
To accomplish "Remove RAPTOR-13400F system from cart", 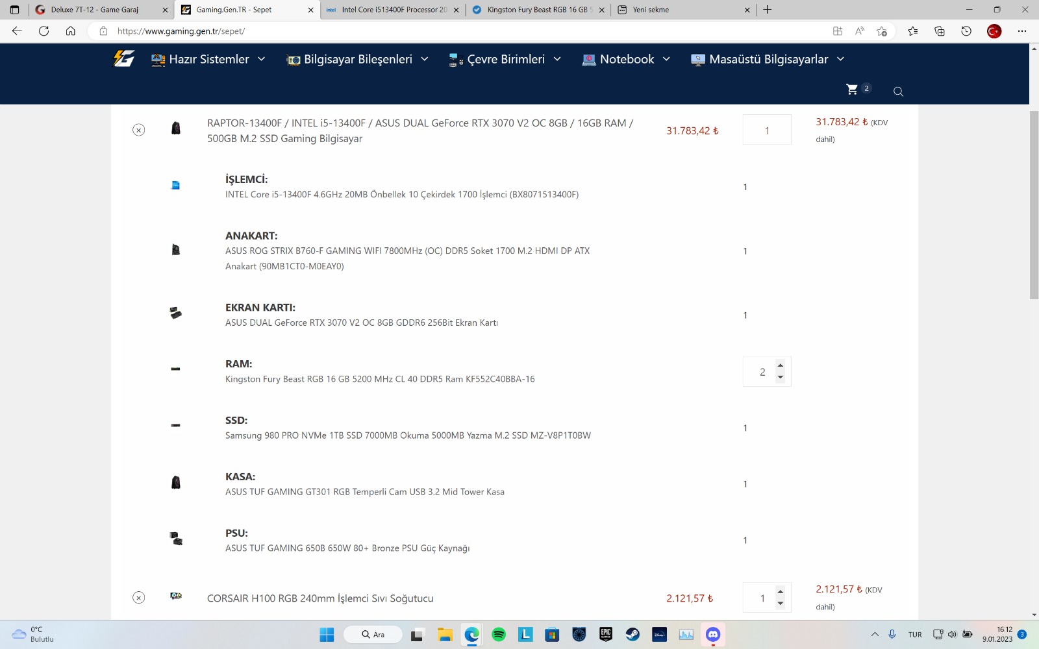I will tap(138, 130).
